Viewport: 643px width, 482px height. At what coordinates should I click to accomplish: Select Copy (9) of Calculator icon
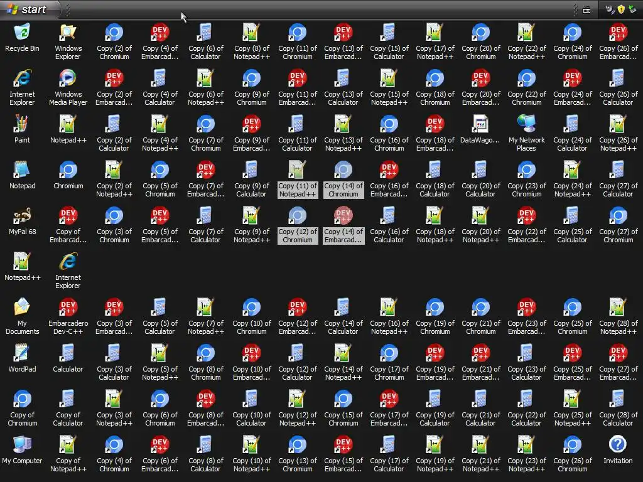251,179
